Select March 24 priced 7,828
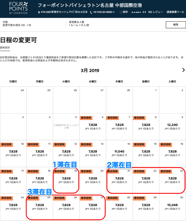Viewport: 186px width, 221px height. pyautogui.click(x=13, y=207)
